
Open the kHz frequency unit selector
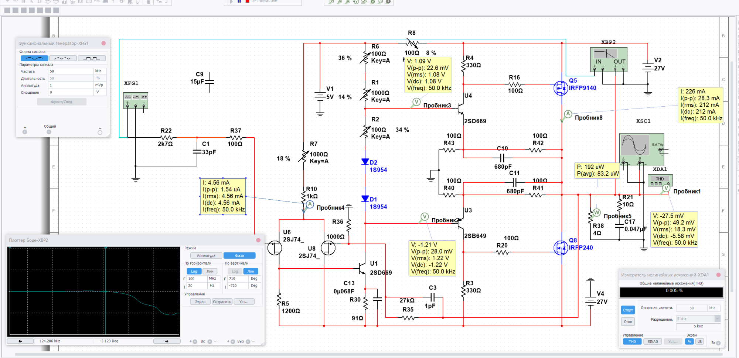click(100, 71)
